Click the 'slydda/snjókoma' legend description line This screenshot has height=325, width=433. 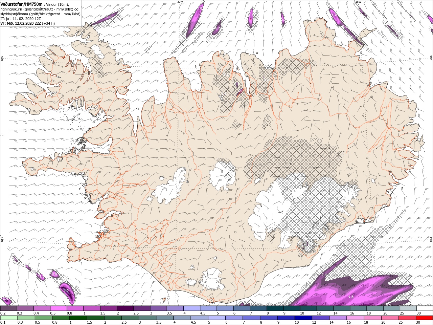coord(40,14)
